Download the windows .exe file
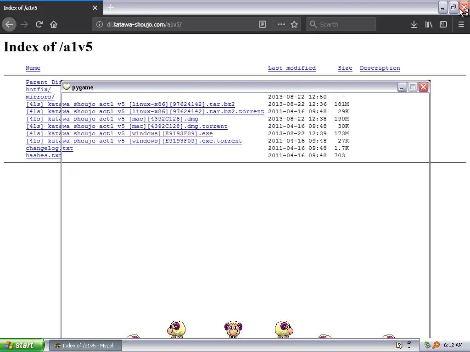 point(119,133)
